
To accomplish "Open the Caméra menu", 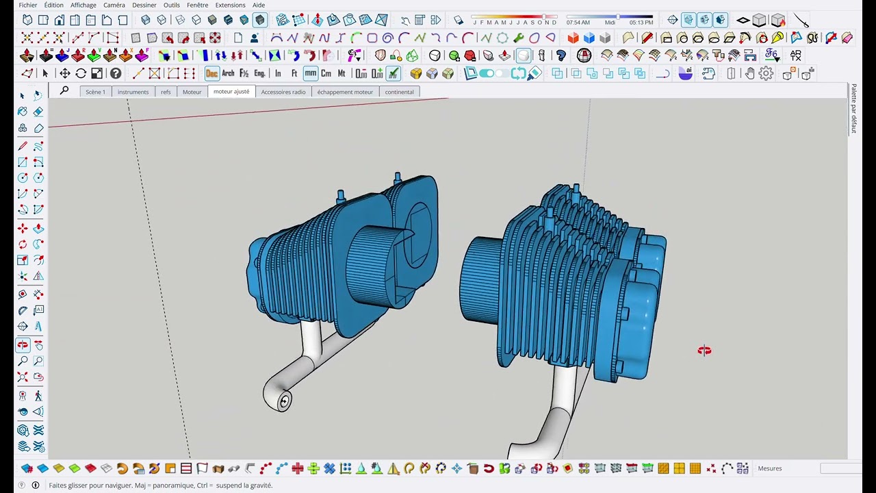I will (114, 5).
